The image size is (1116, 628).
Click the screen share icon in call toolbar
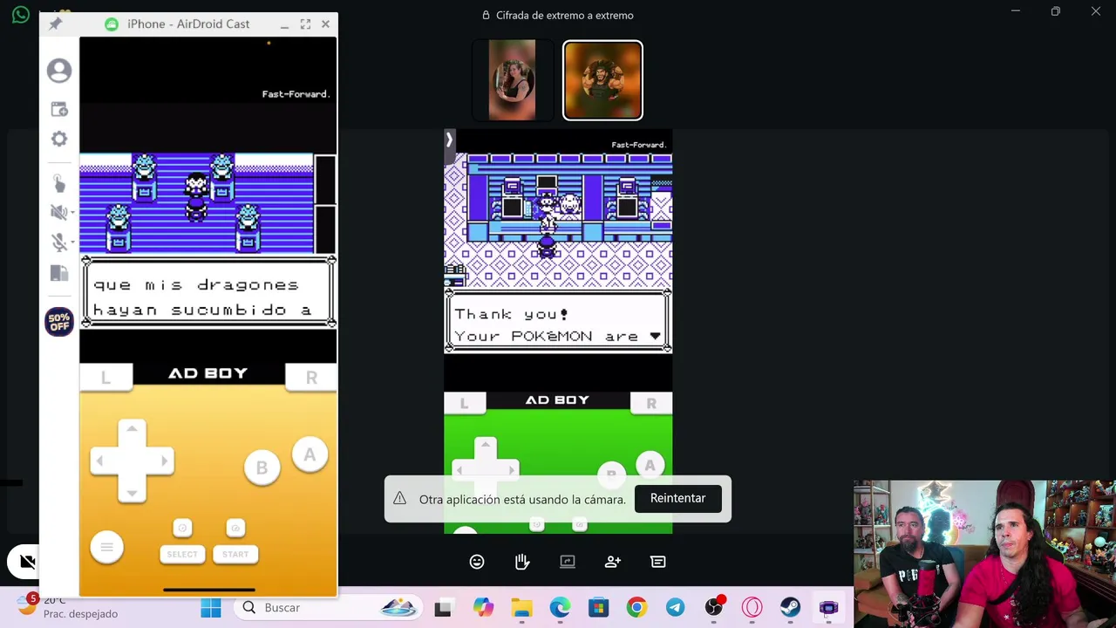568,562
